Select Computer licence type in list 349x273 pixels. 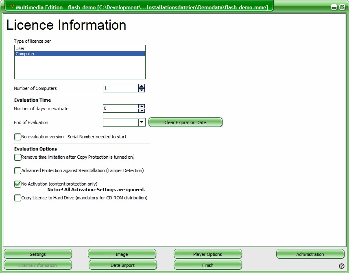click(x=25, y=54)
